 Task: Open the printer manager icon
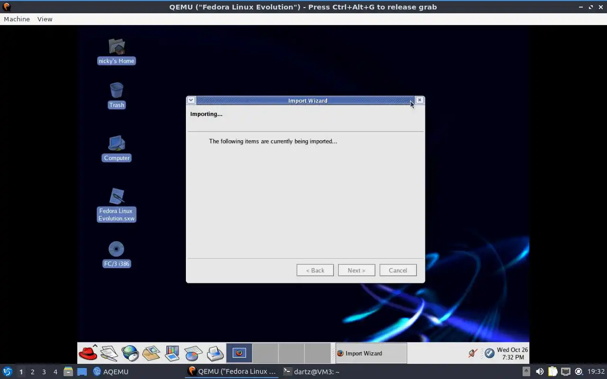215,353
